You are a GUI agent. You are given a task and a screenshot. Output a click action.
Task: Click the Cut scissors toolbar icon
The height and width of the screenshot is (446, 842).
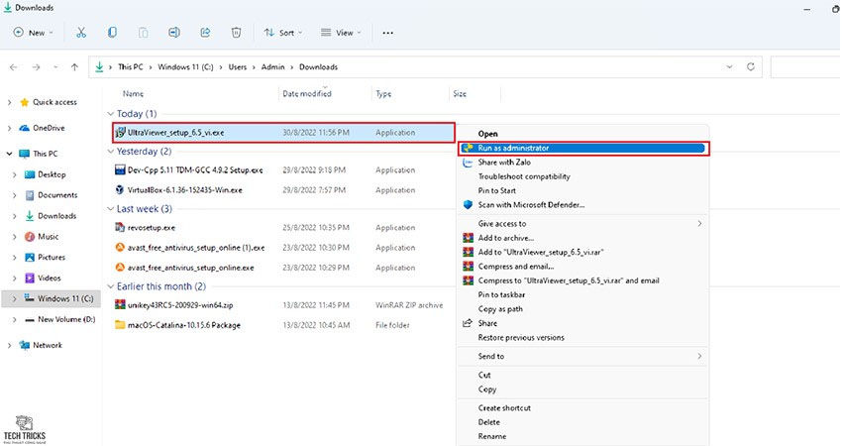(81, 33)
